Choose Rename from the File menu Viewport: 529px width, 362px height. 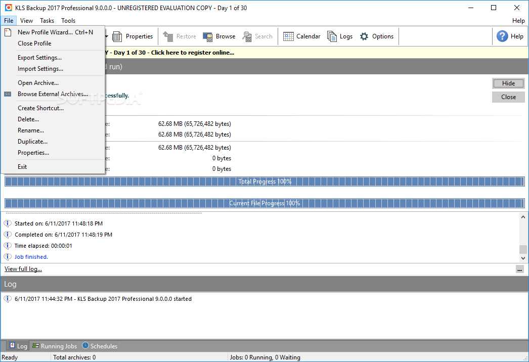click(x=53, y=130)
